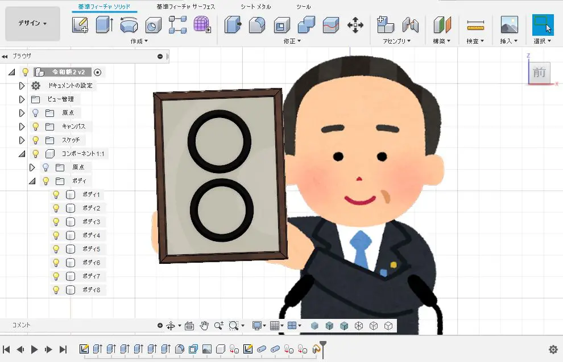
Task: Select the Create Sketch tool
Action: 80,26
